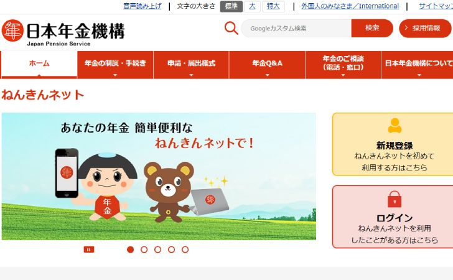453x280 pixels.
Task: Expand 年金の制度・手続き menu
Action: click(115, 65)
